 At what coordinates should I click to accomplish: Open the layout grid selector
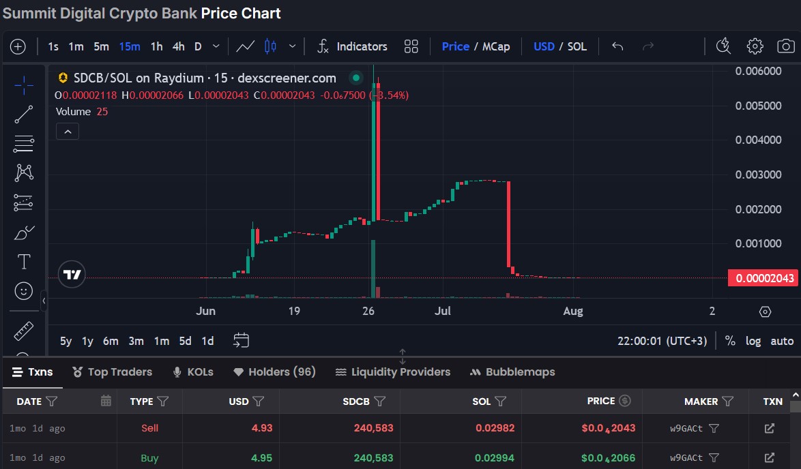click(411, 46)
